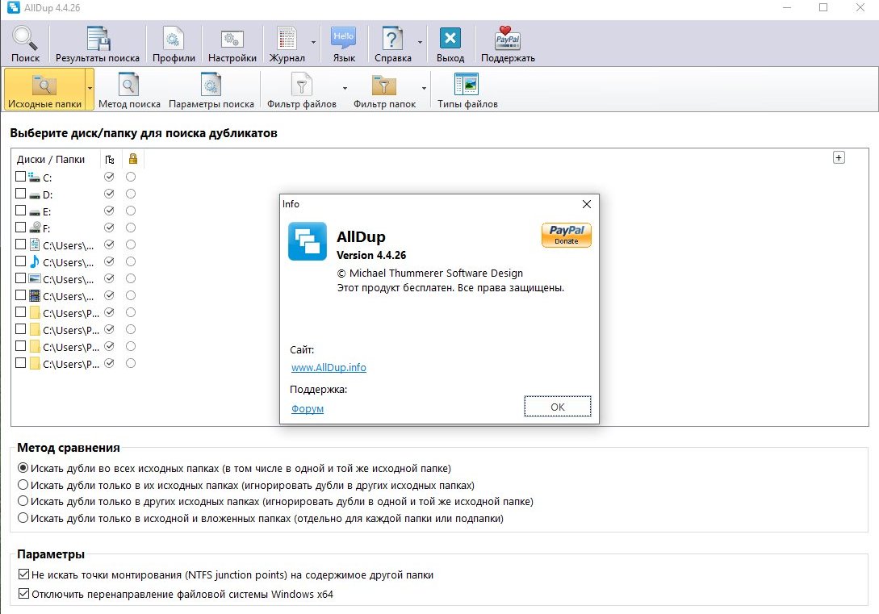Open Результаты поиска toolbar button
The width and height of the screenshot is (879, 614).
click(98, 44)
